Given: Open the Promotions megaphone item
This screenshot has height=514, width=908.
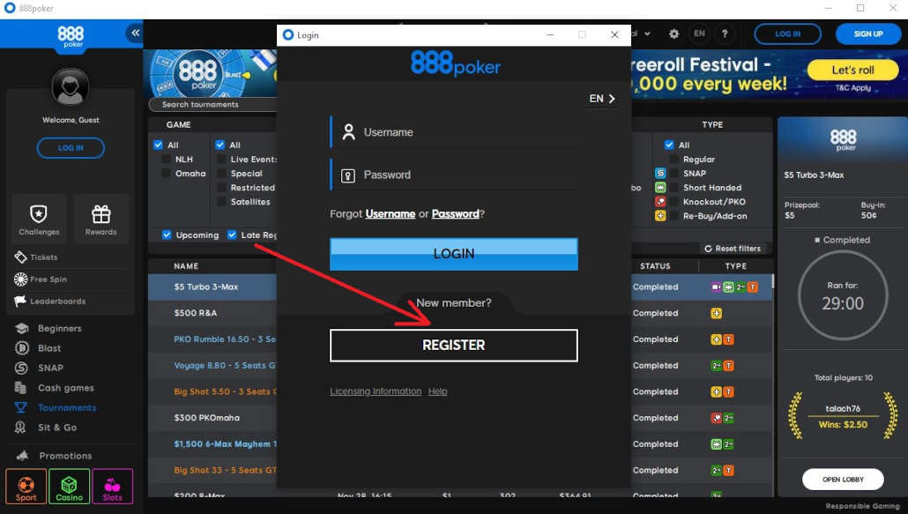Looking at the screenshot, I should pos(54,456).
